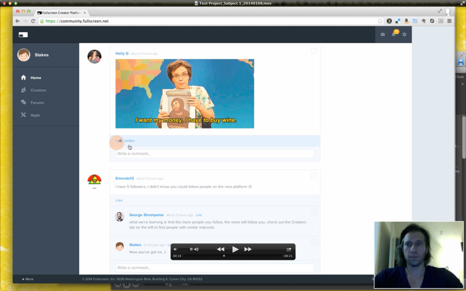Click the padlock icon in the address bar

point(42,21)
